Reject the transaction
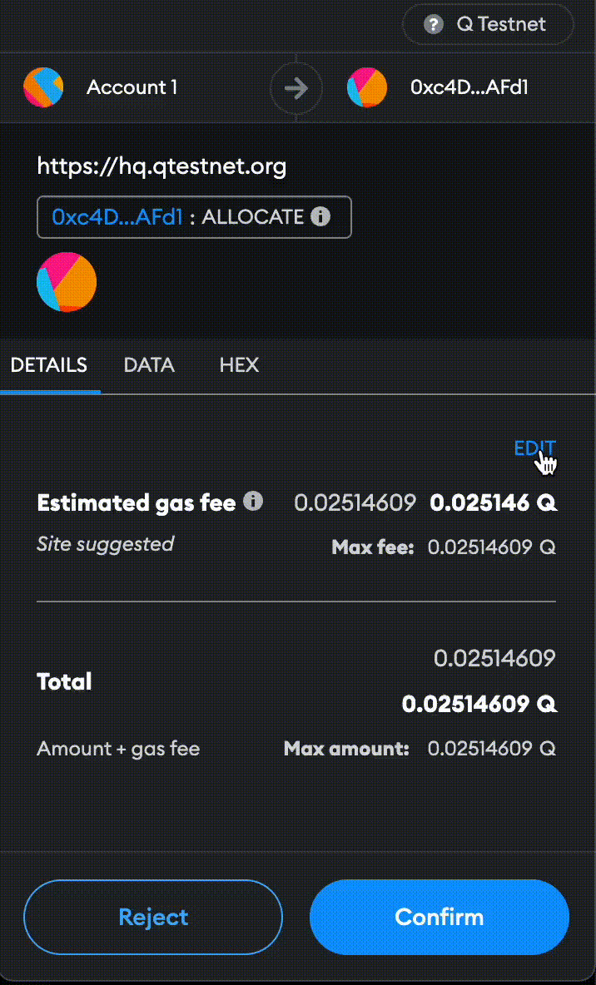 (153, 917)
